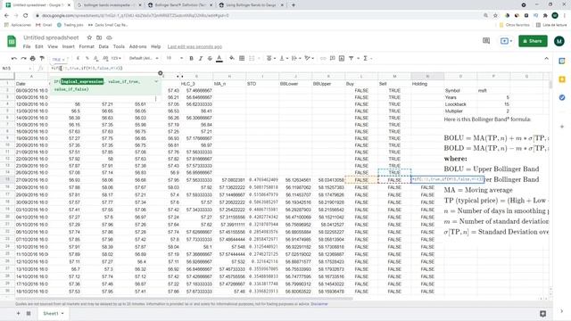Open the comment history icon
Image resolution: width=571 pixels, height=321 pixels.
[x=486, y=41]
